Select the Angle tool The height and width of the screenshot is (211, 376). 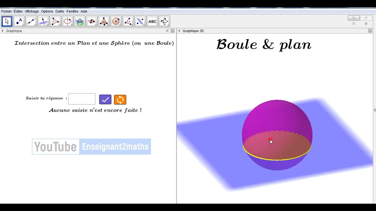[128, 21]
